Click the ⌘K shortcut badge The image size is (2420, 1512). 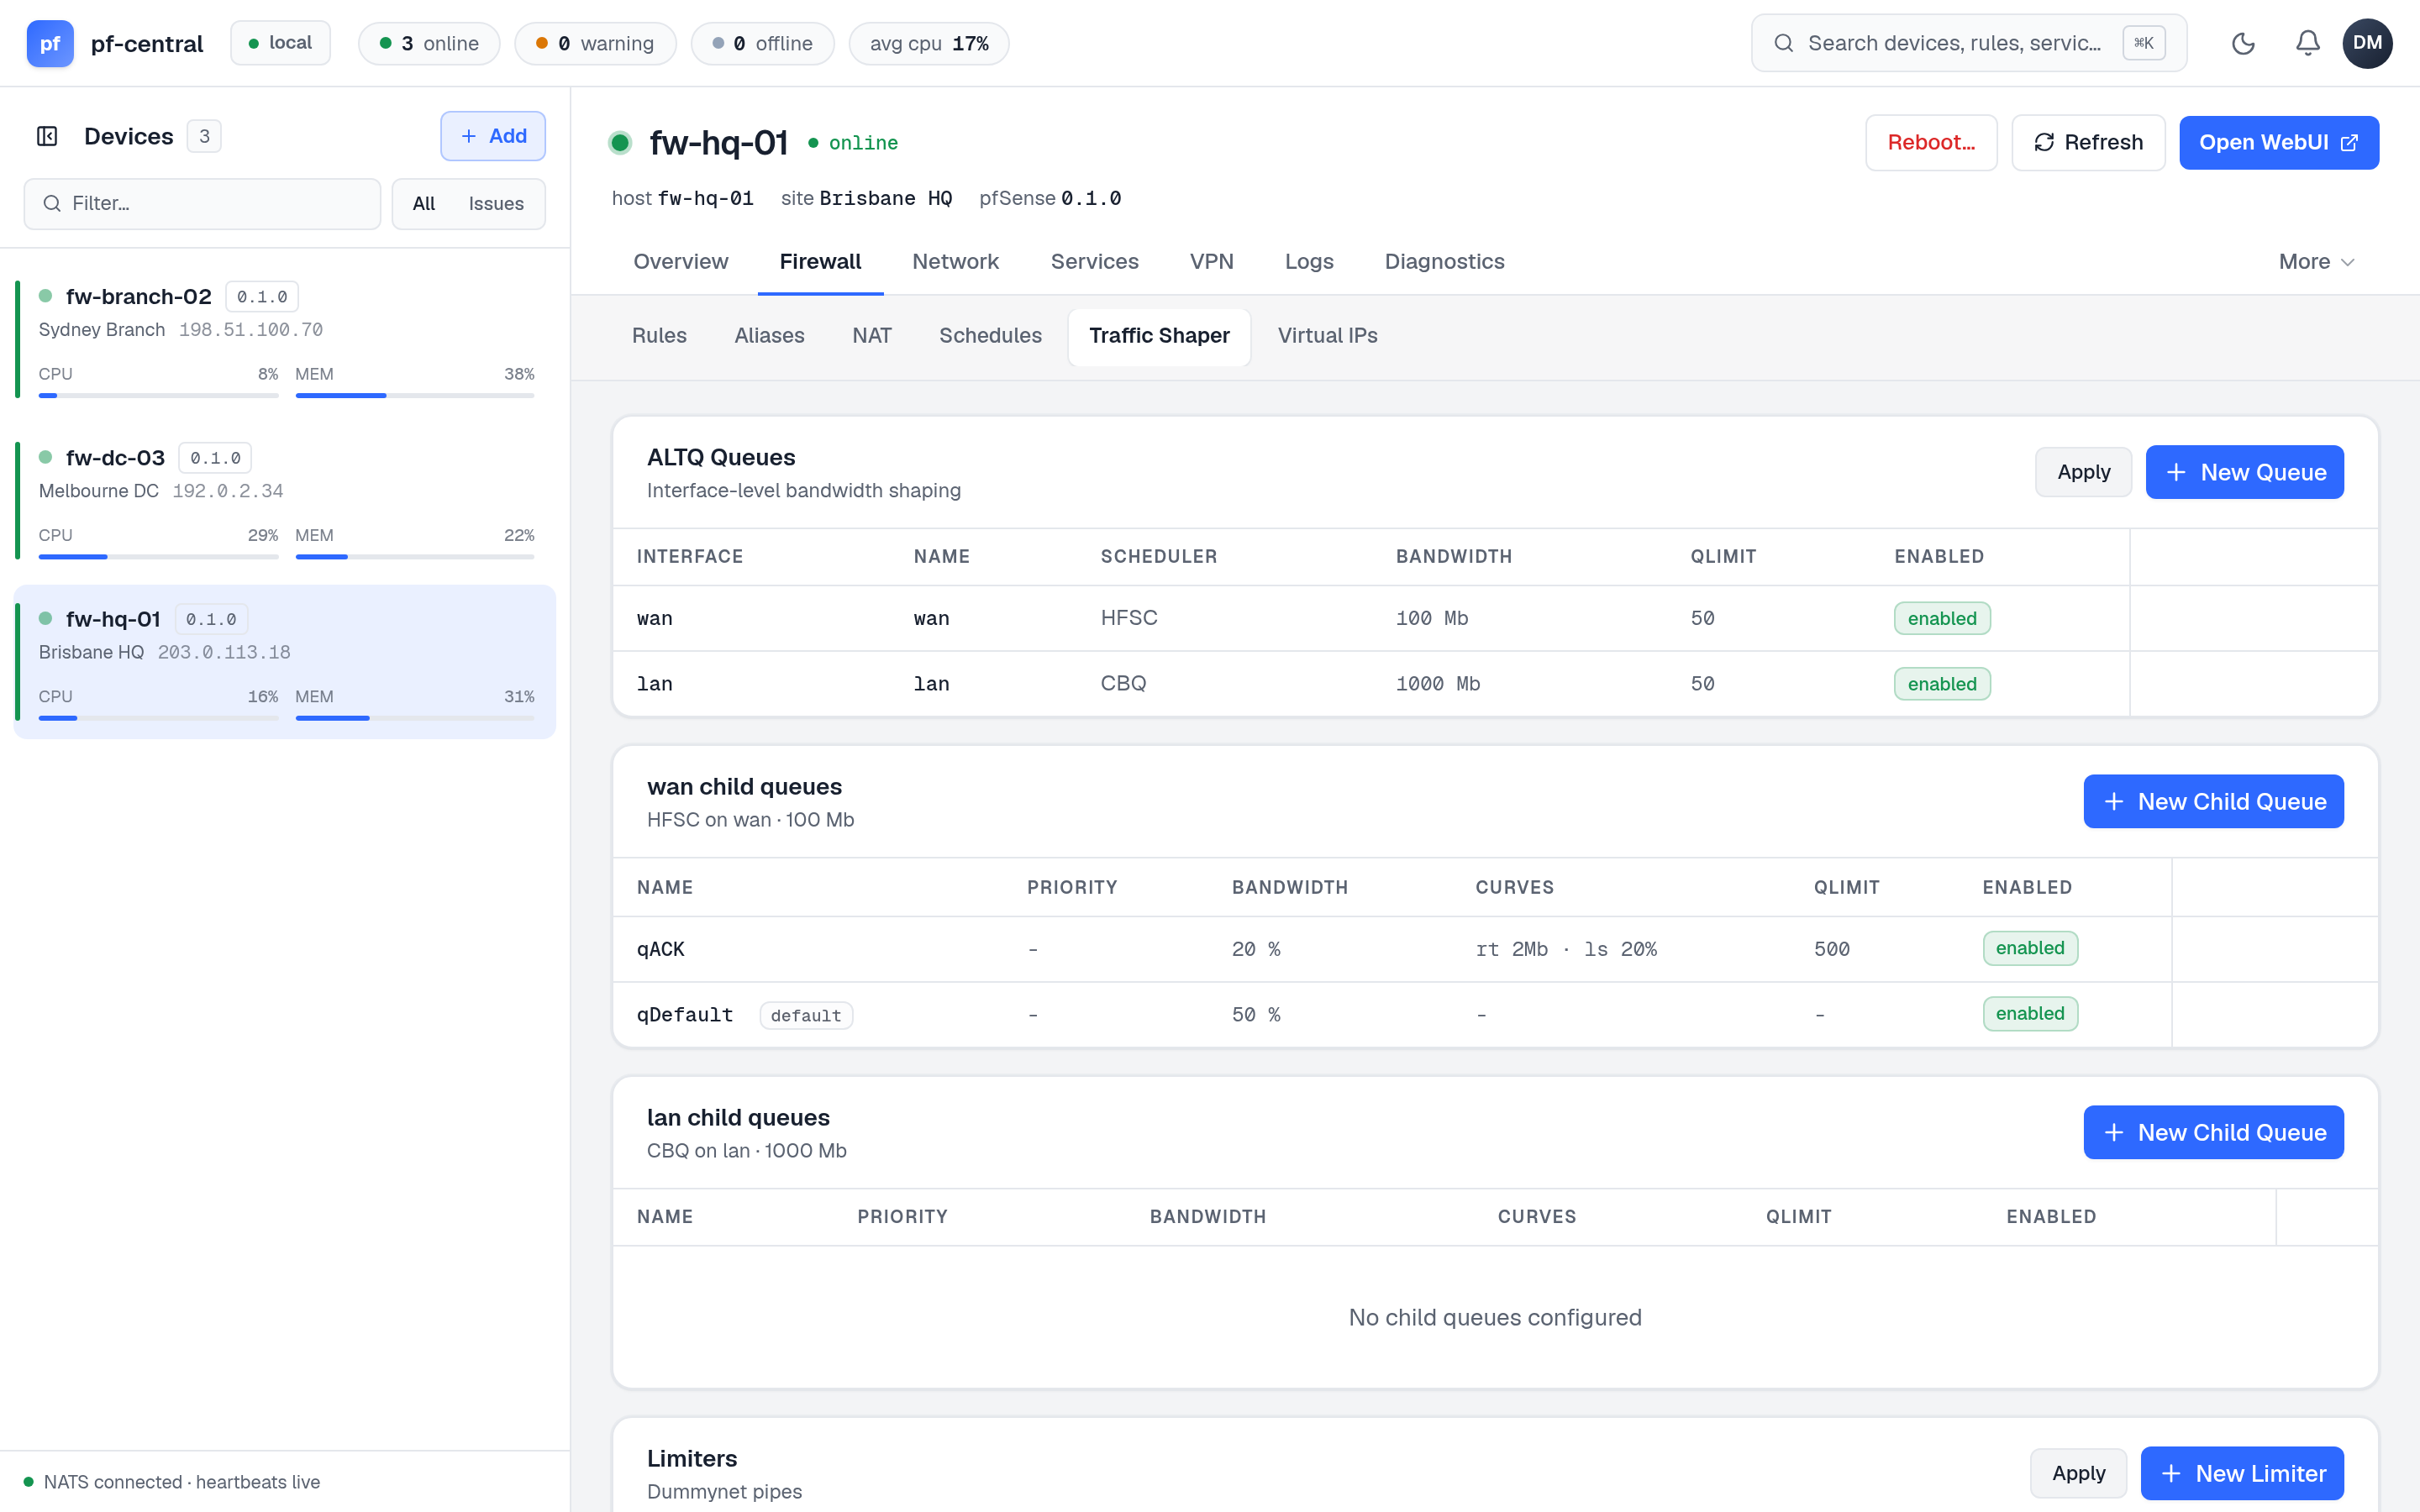(2143, 43)
